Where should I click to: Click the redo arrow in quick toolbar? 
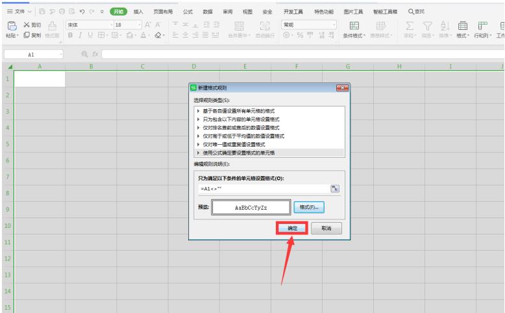pos(92,12)
